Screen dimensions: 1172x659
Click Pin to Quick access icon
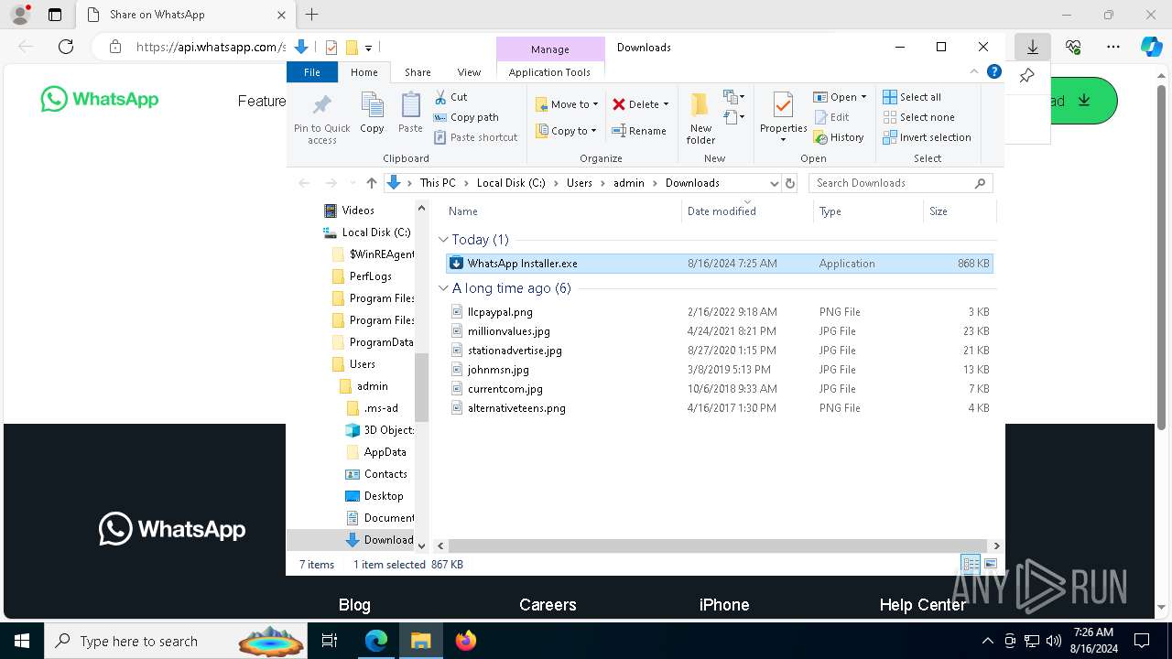point(321,117)
